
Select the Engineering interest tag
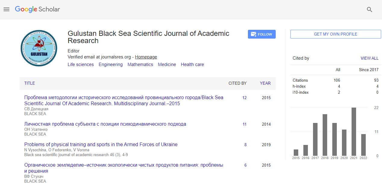(111, 64)
